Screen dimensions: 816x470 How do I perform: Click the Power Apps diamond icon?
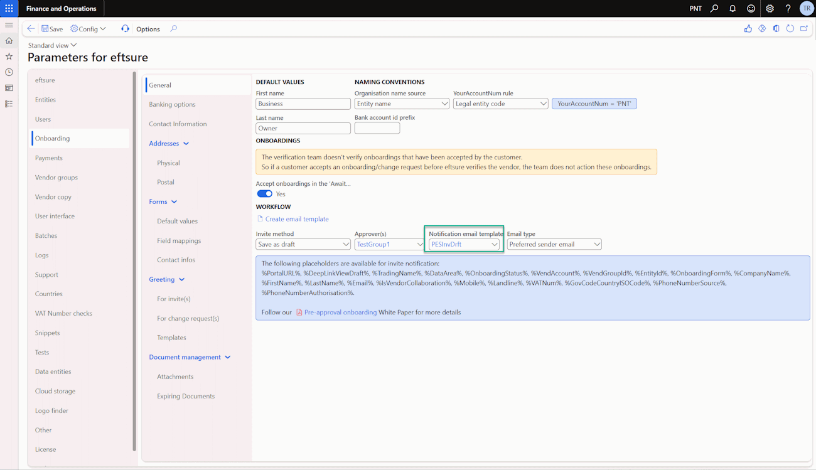[x=762, y=29]
